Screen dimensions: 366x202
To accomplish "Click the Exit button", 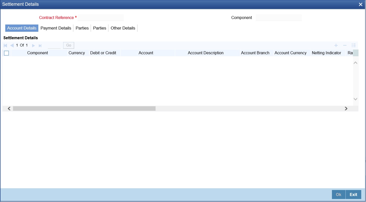I will click(x=353, y=194).
